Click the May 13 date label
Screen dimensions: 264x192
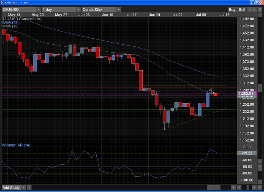coord(14,15)
